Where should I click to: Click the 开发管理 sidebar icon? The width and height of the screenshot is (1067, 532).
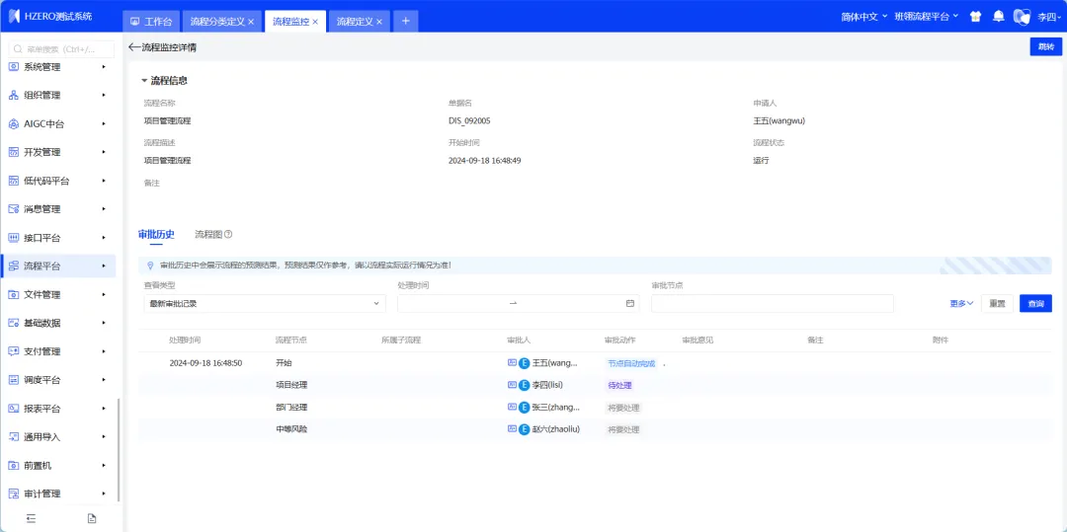coord(13,152)
